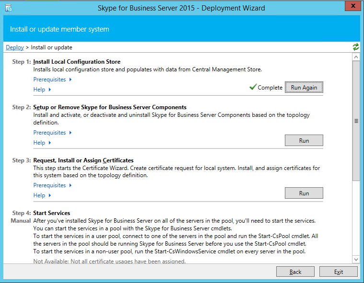Click Run Again for Local Configuration Store
This screenshot has height=283, width=364.
tap(304, 87)
